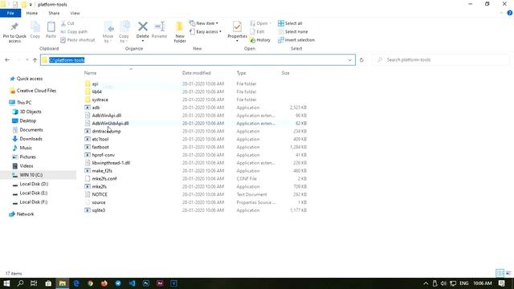Image resolution: width=514 pixels, height=289 pixels.
Task: Switch to details view toggle
Action: [x=500, y=273]
